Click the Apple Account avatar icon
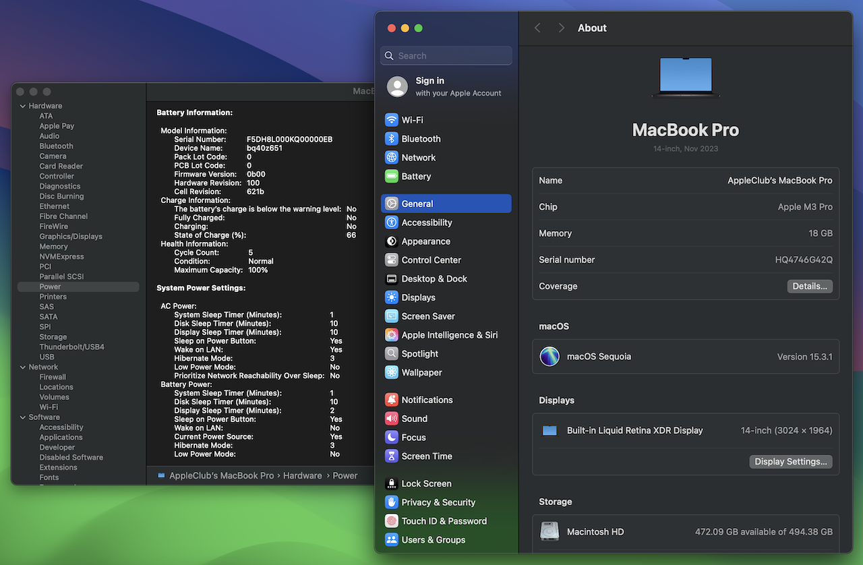The width and height of the screenshot is (863, 565). click(398, 86)
